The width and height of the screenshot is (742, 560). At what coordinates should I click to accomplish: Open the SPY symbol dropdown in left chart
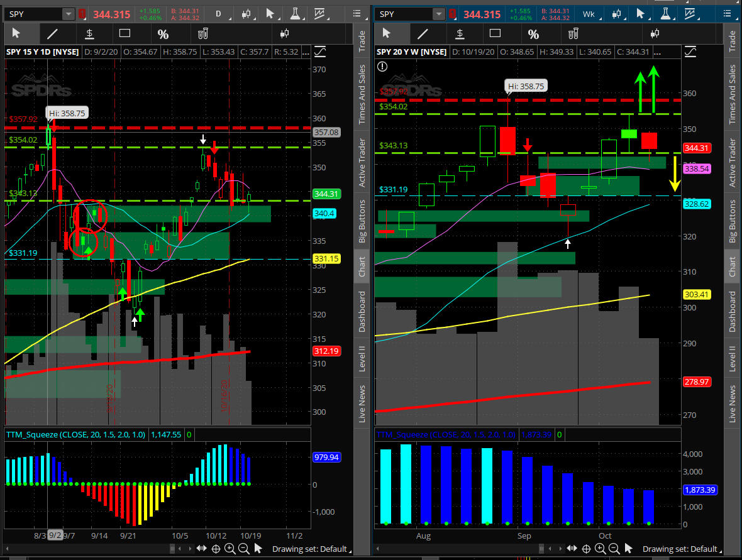tap(69, 14)
